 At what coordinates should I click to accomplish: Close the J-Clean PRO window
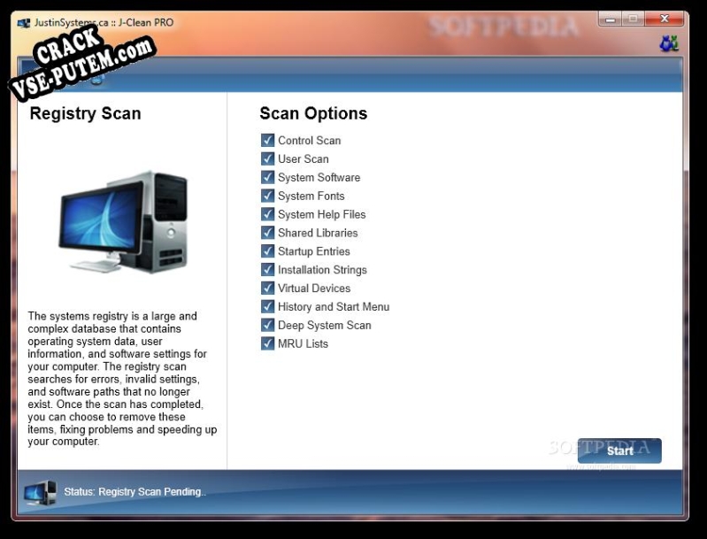point(665,19)
